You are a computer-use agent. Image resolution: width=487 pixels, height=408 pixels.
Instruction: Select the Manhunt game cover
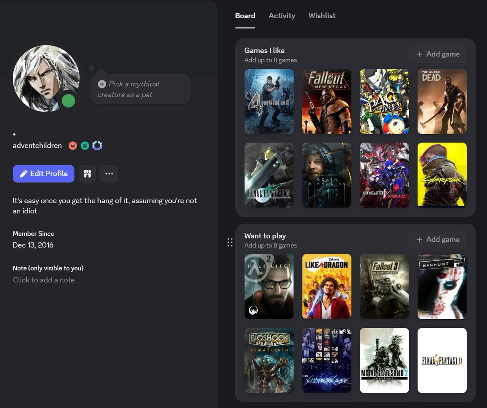[x=442, y=287]
